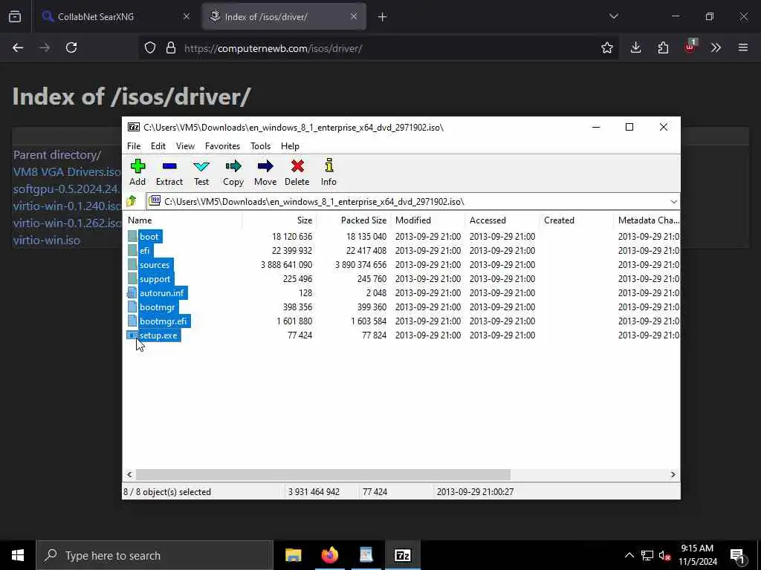Select the autorun.inf file icon
761x570 pixels.
click(x=132, y=292)
